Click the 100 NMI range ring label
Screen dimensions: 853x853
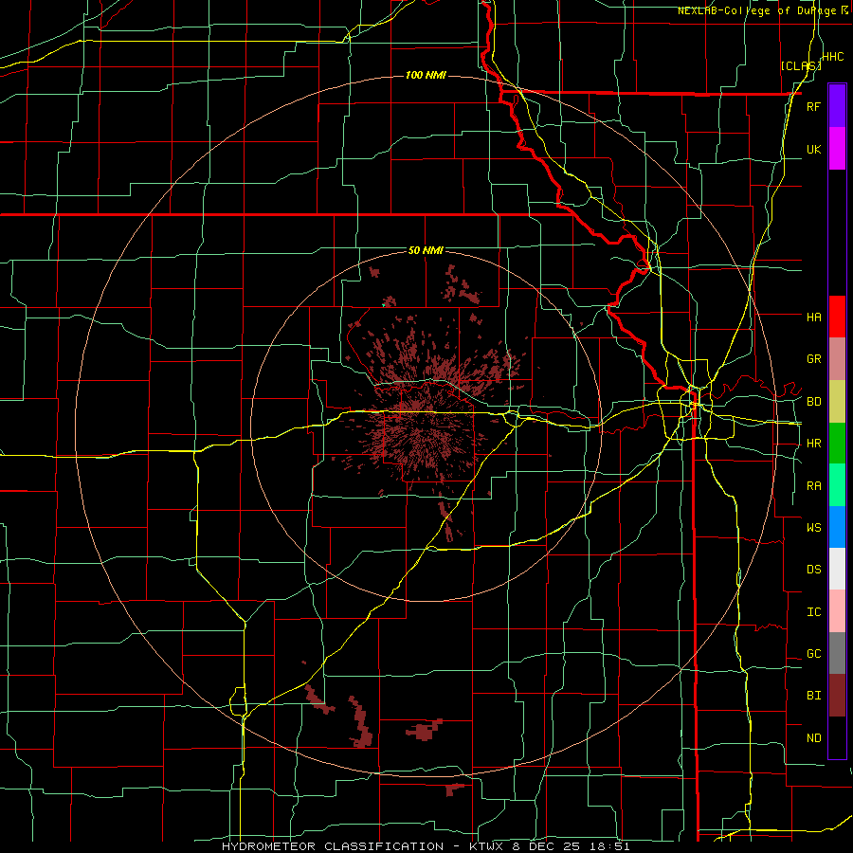click(x=426, y=75)
